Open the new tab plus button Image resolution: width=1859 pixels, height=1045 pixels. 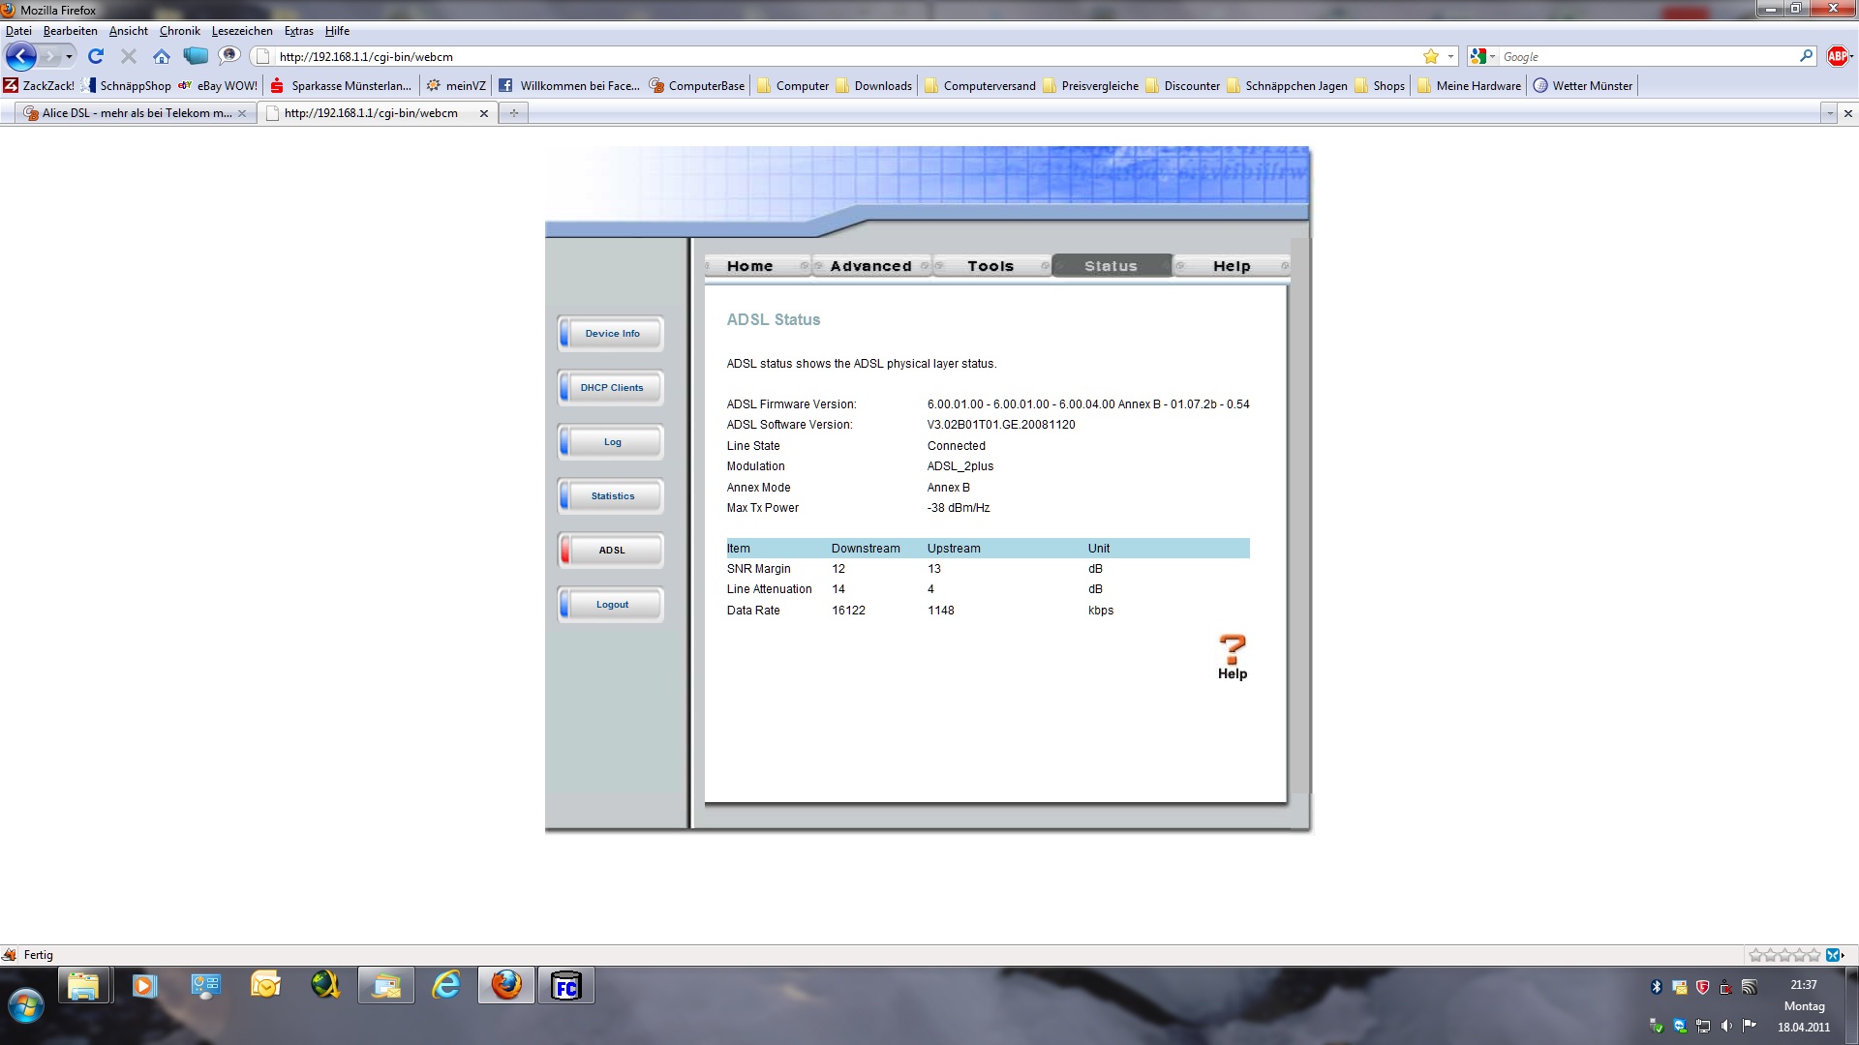pos(514,113)
